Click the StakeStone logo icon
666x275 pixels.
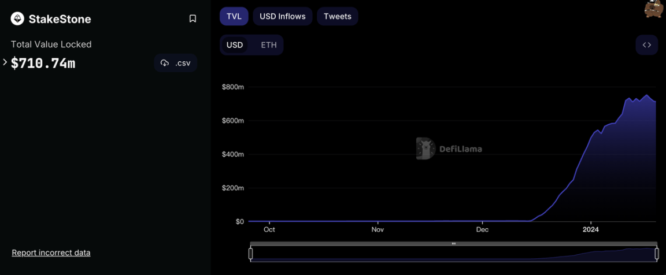17,19
